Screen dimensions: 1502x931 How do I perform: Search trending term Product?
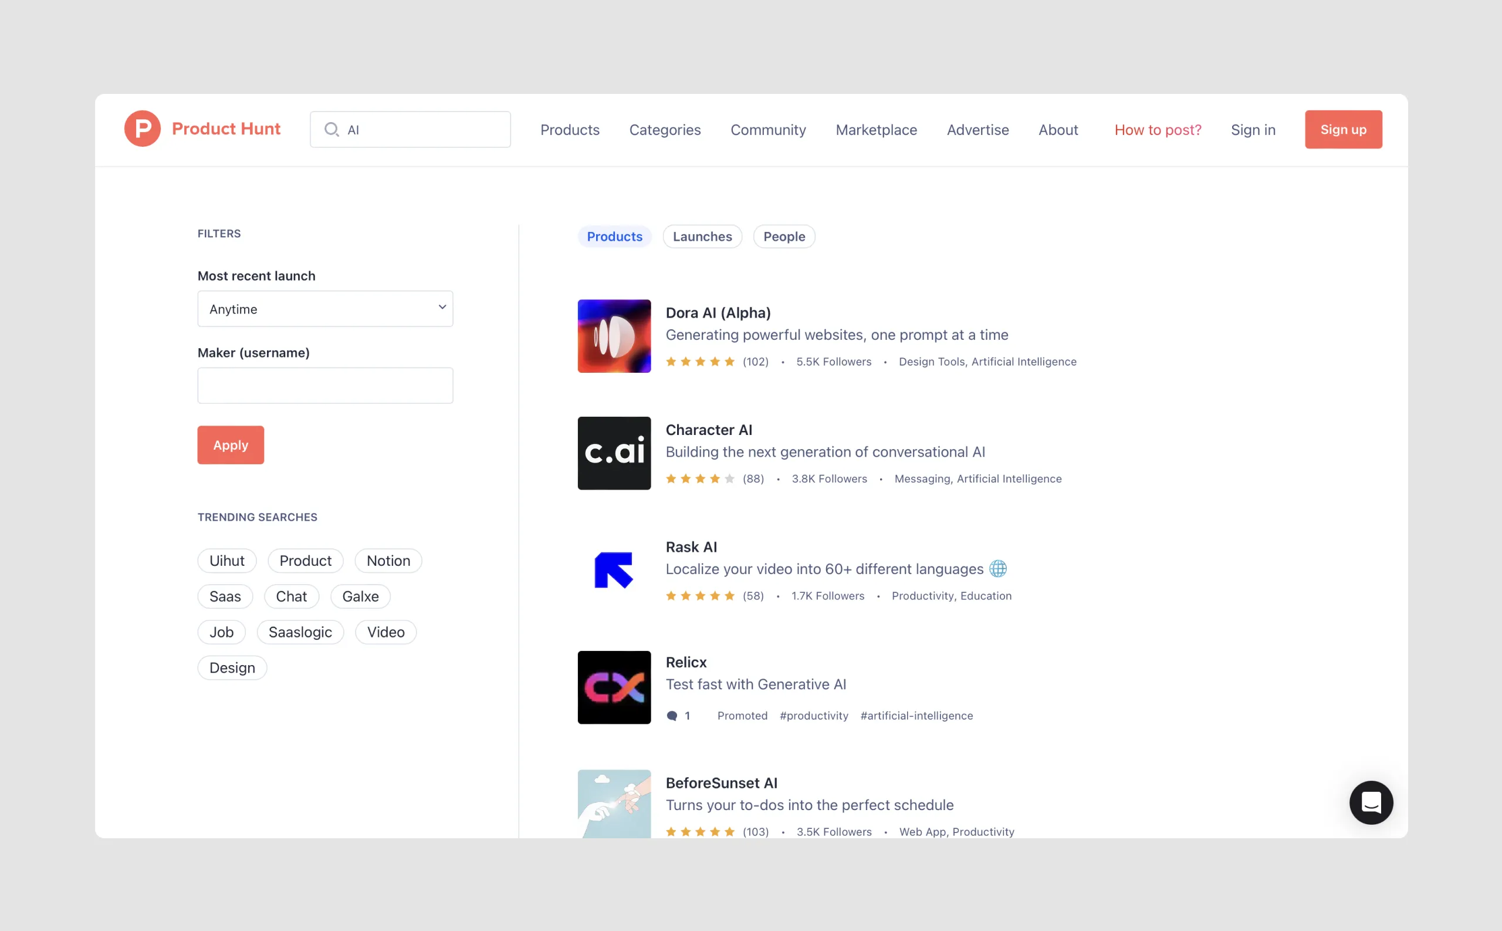[305, 561]
